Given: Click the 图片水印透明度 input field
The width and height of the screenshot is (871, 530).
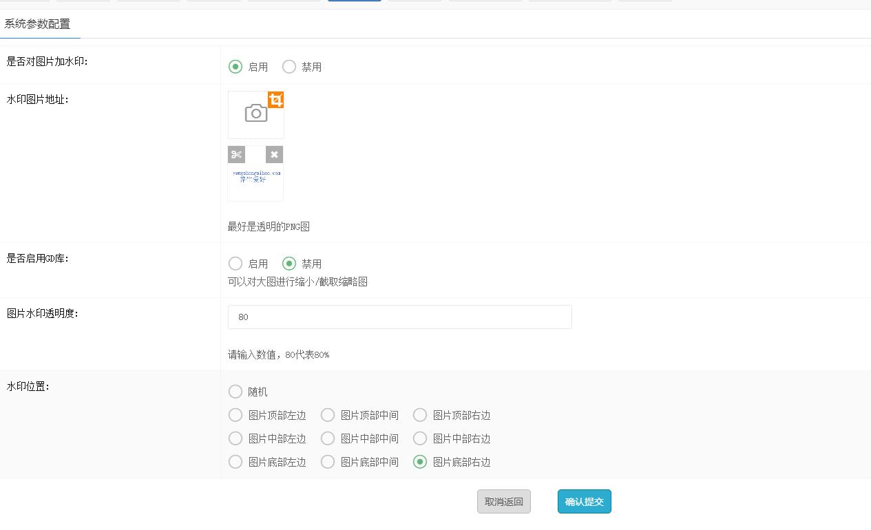Looking at the screenshot, I should point(399,317).
